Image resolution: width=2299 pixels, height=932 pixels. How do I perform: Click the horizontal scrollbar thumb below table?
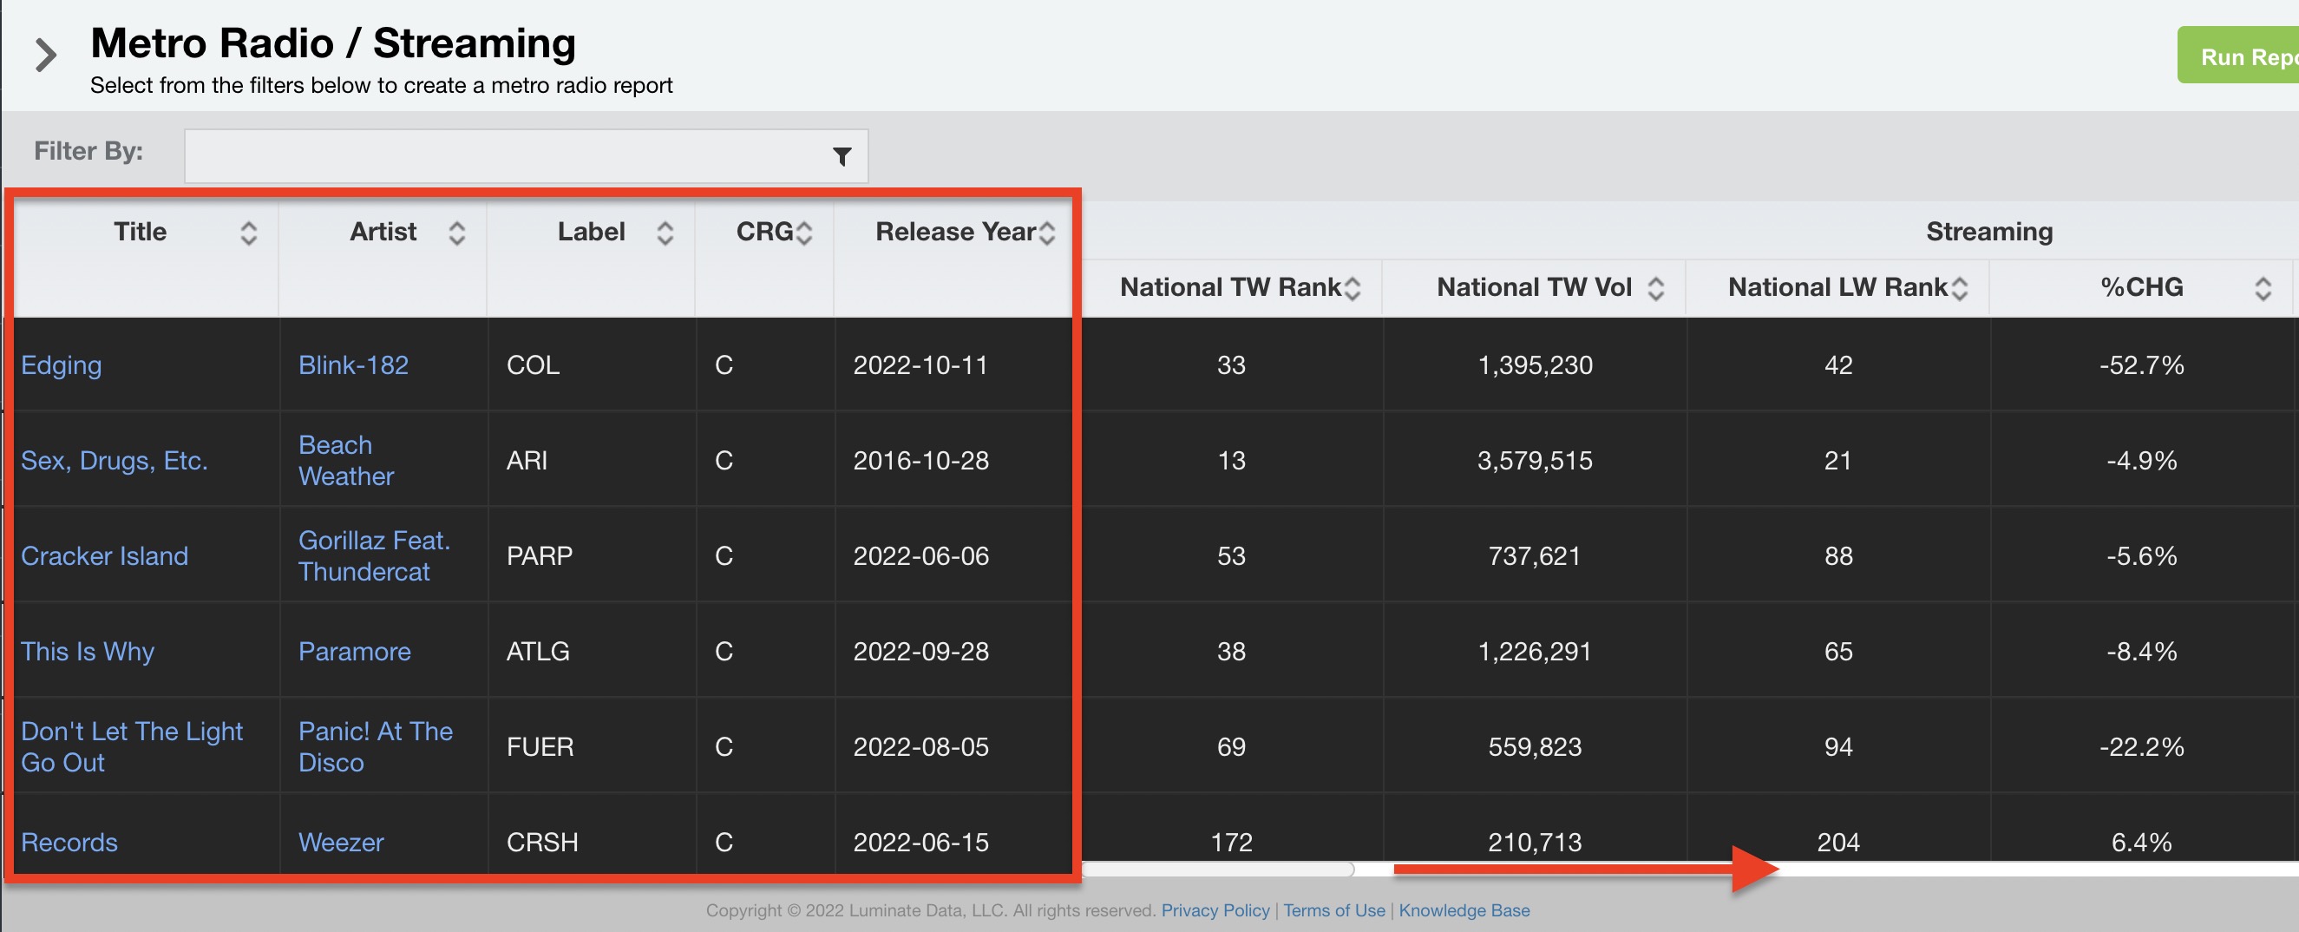point(1218,869)
